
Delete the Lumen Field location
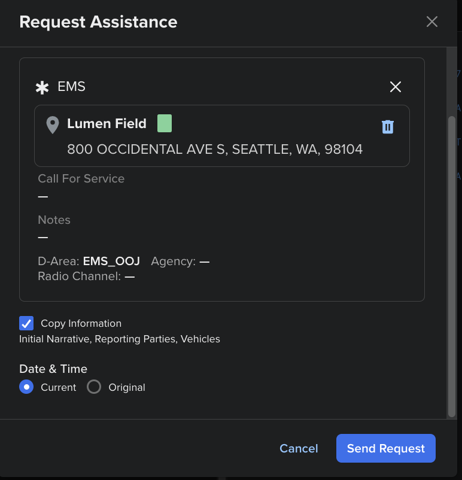point(388,127)
